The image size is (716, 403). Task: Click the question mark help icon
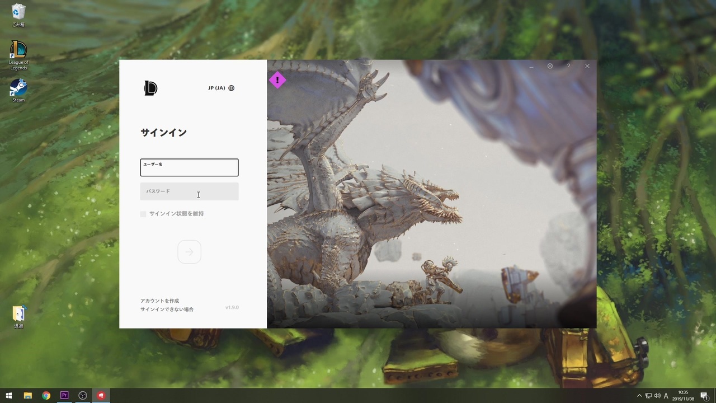[568, 66]
